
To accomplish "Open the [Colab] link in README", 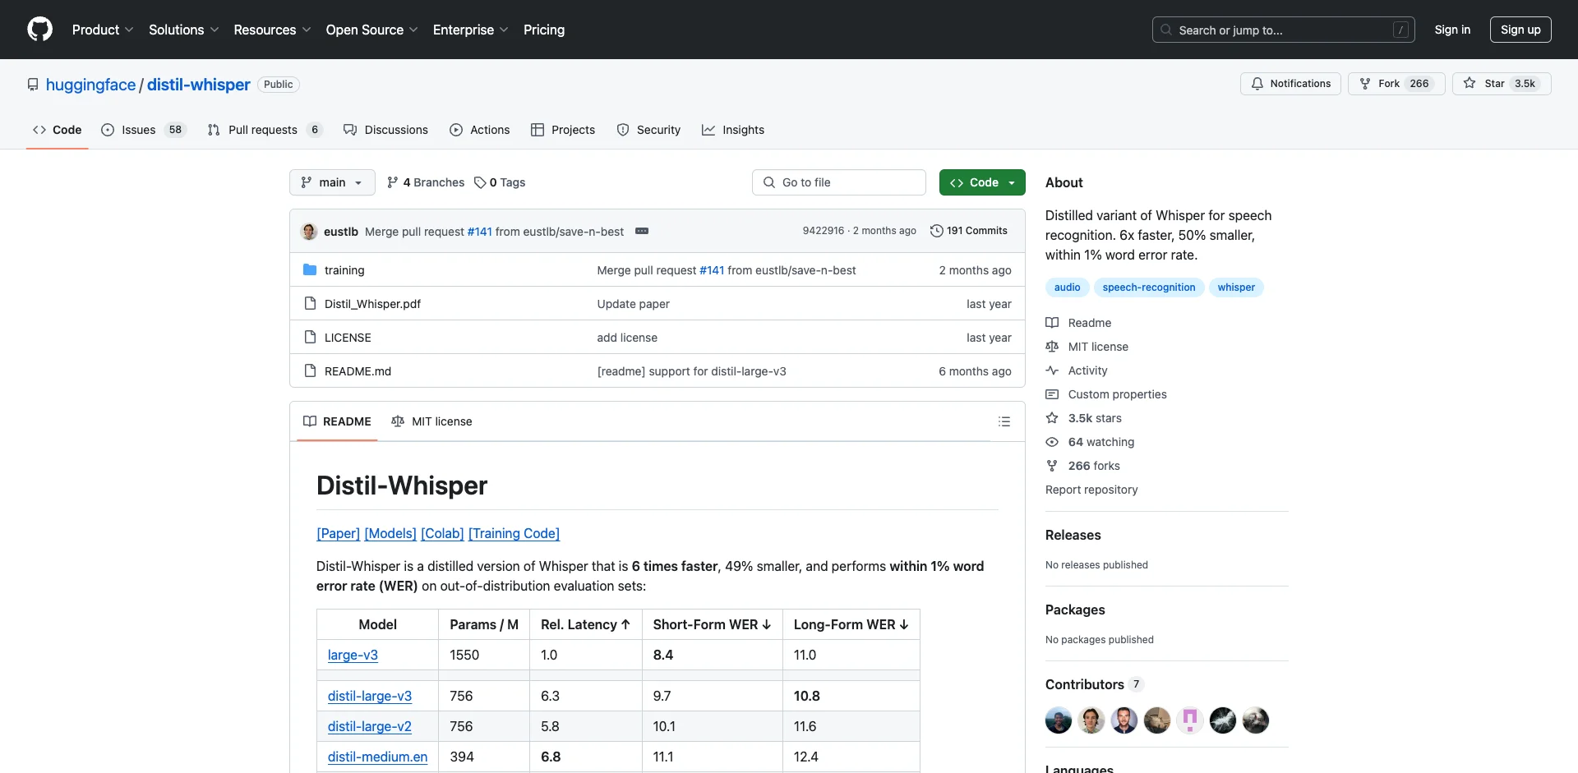I will [x=442, y=533].
